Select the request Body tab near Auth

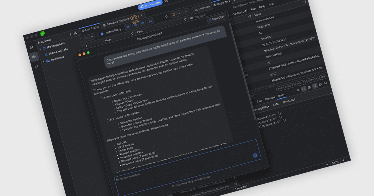click(262, 7)
